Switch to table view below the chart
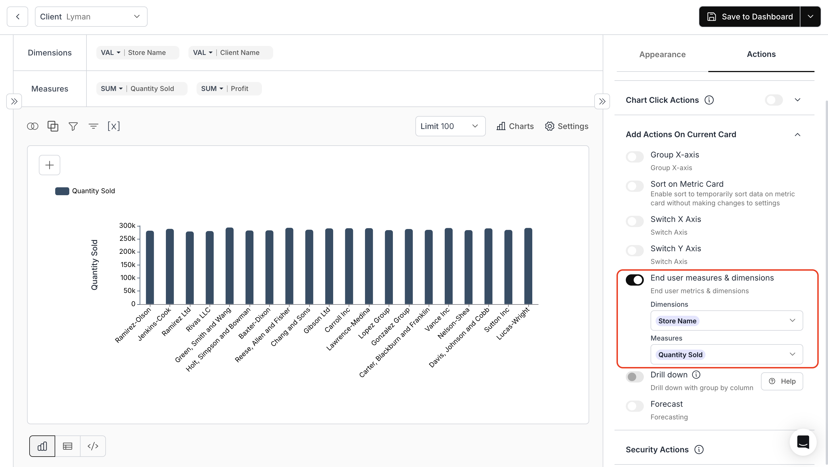This screenshot has height=467, width=828. pos(68,446)
